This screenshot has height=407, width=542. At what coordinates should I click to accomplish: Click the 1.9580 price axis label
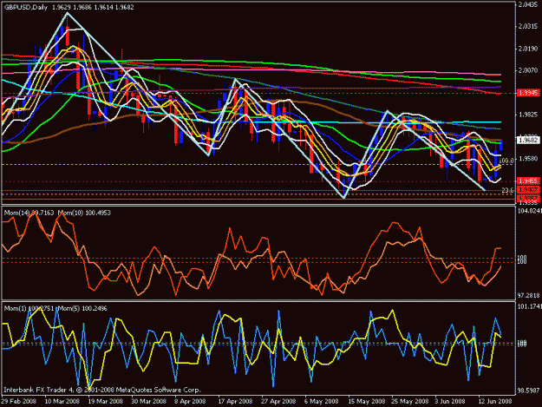point(528,159)
